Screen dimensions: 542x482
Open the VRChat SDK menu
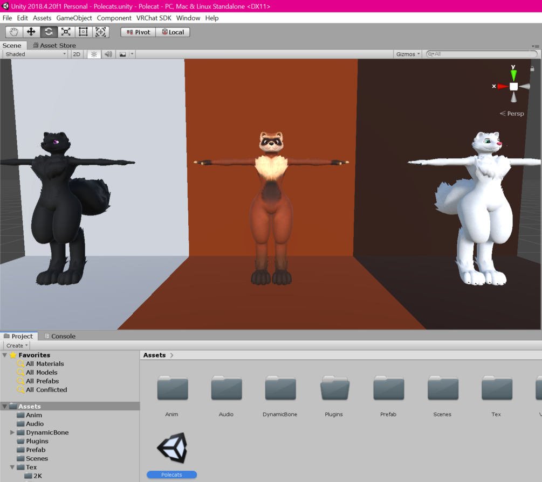(154, 18)
